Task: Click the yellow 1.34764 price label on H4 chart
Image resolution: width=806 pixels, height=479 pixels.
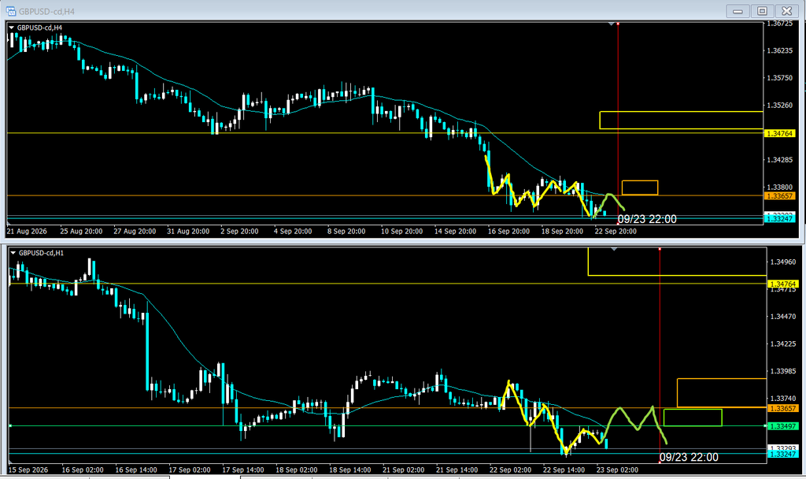Action: 780,134
